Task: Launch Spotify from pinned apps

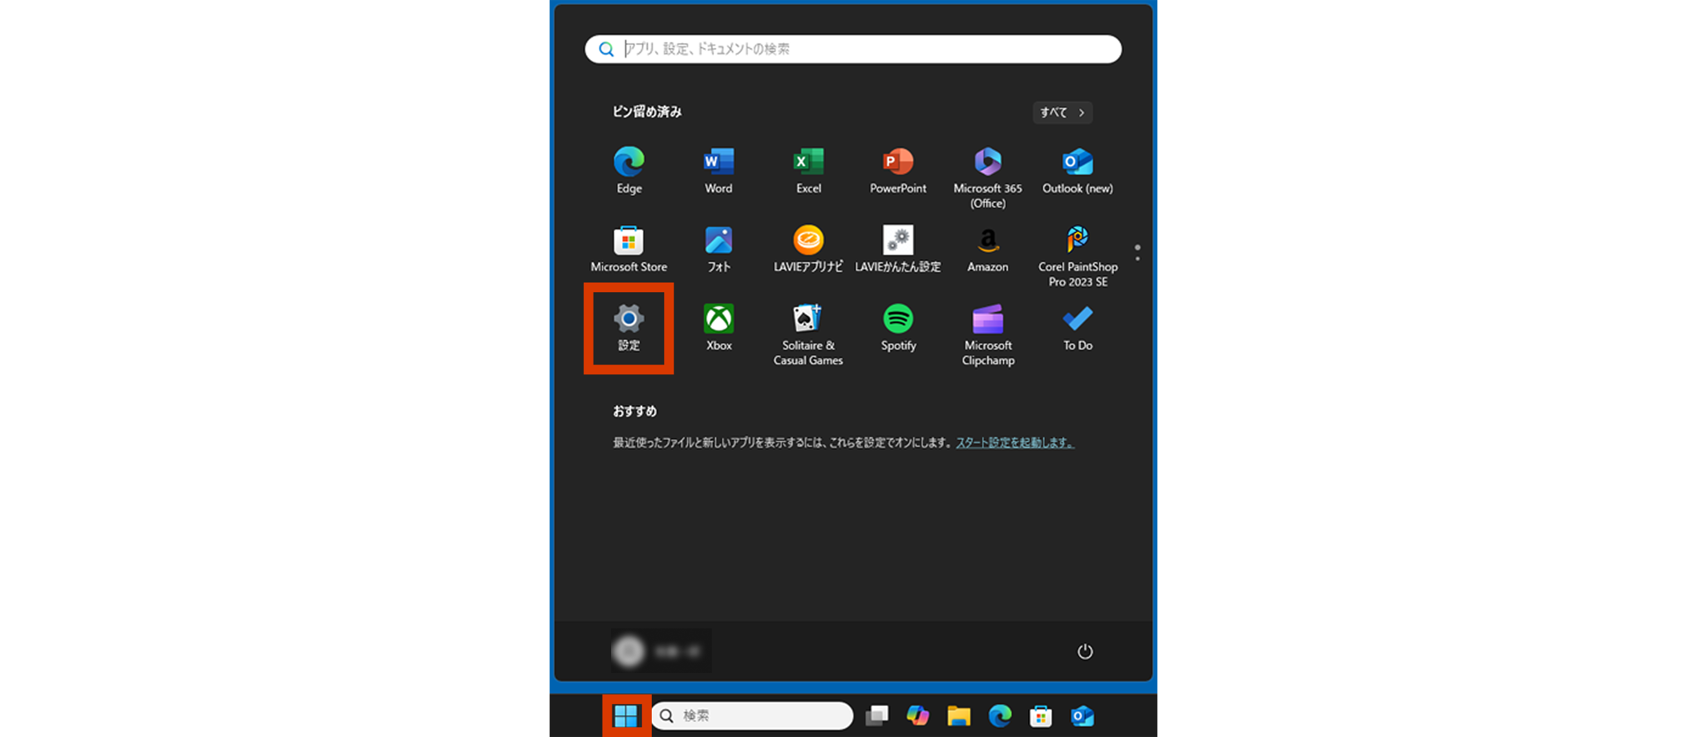Action: click(898, 328)
